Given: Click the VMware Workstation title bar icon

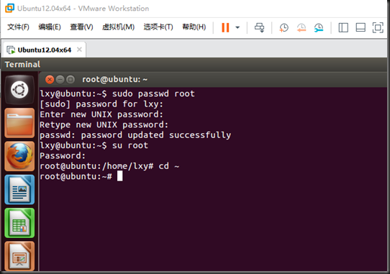Looking at the screenshot, I should coord(9,8).
